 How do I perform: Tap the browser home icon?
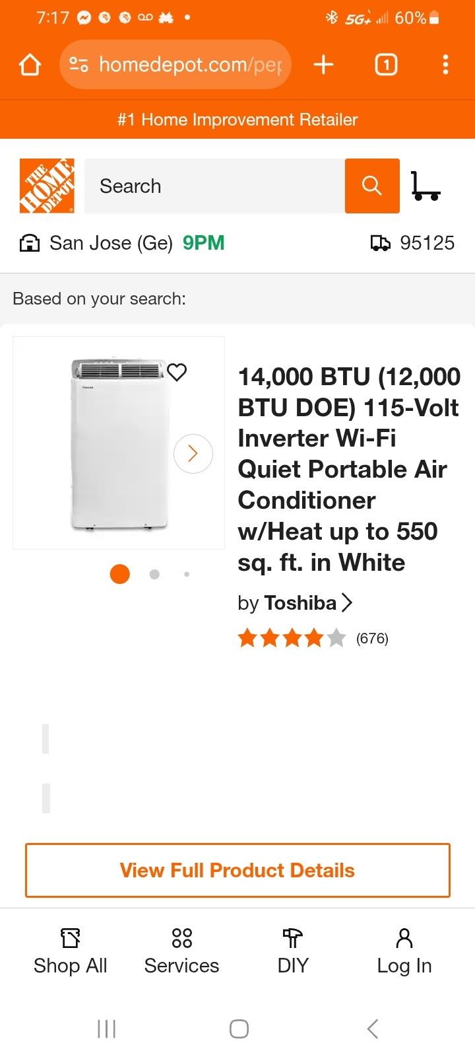(30, 65)
